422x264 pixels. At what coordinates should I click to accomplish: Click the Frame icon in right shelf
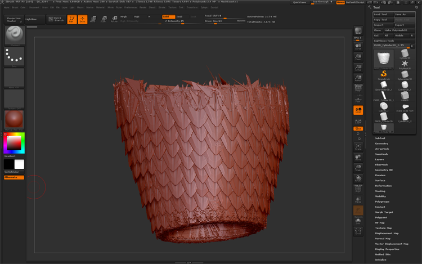tap(358, 147)
